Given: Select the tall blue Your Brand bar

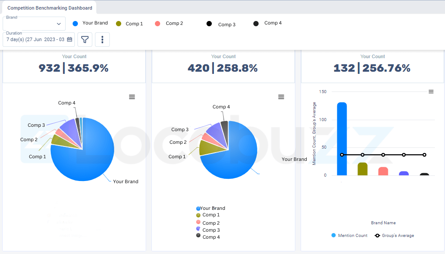Looking at the screenshot, I should click(x=342, y=139).
